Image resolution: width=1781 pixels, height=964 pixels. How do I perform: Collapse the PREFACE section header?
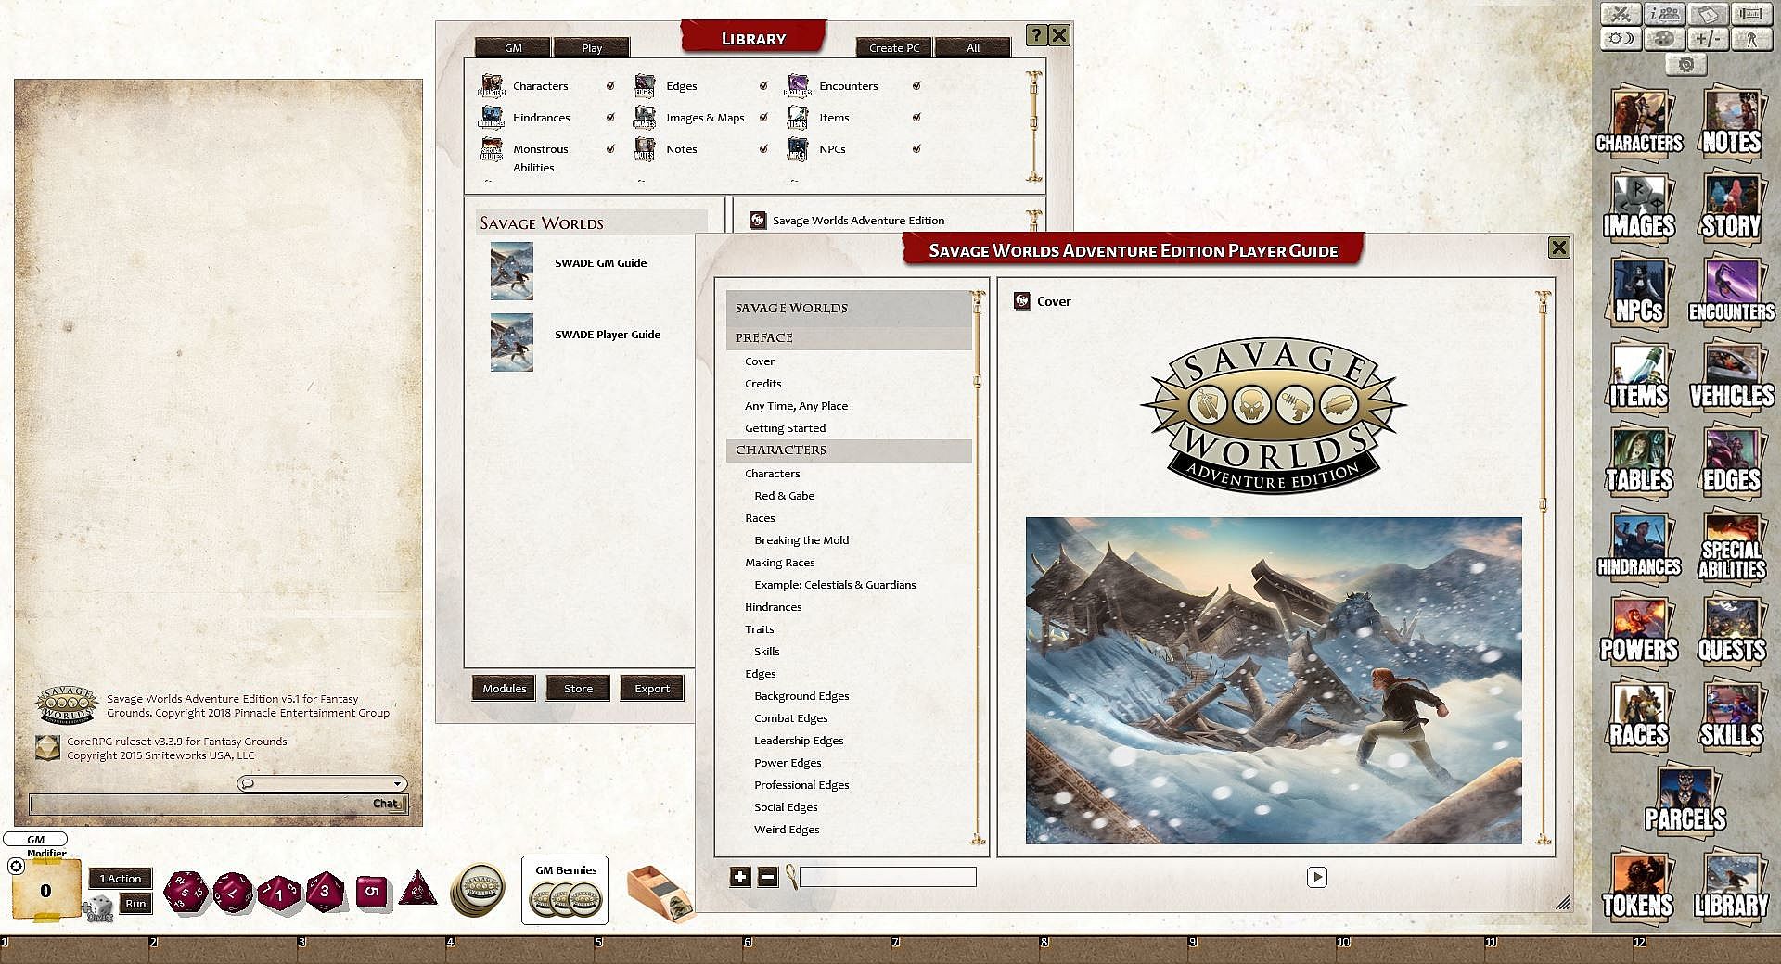point(849,337)
